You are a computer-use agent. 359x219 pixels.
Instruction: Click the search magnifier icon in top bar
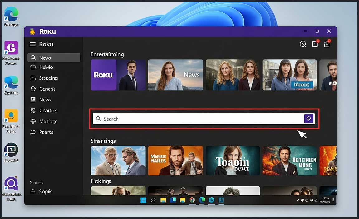303,44
